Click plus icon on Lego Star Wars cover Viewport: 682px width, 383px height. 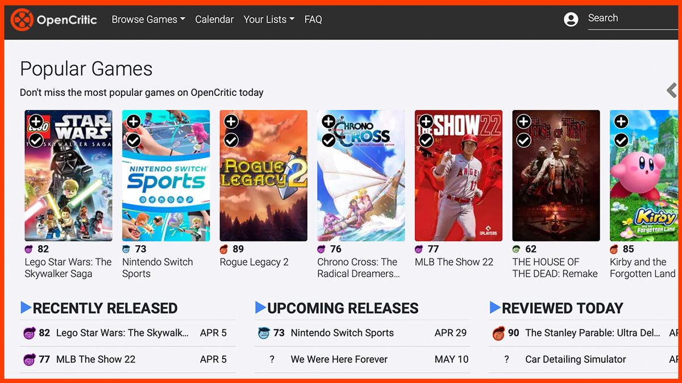tap(36, 121)
